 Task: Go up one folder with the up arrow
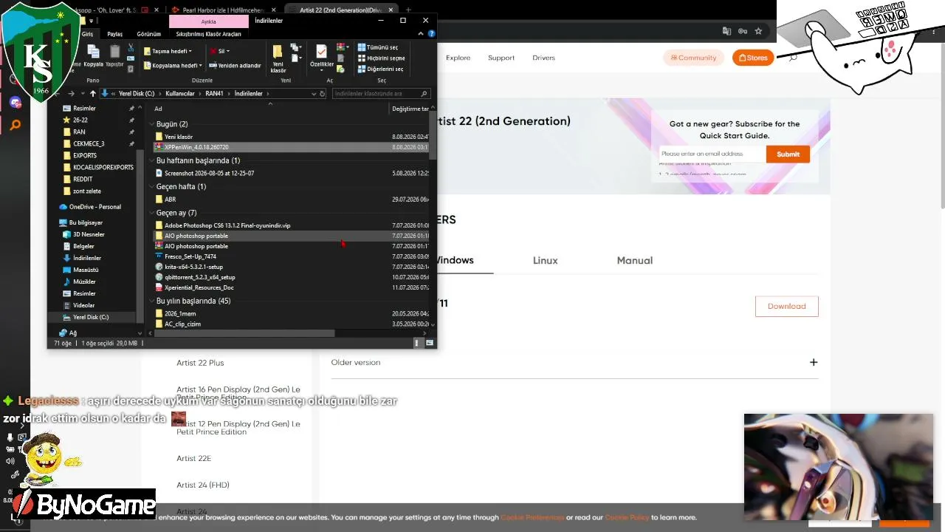(x=92, y=94)
